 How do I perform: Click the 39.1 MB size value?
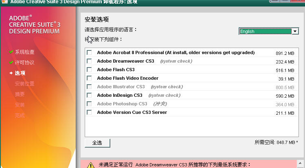286,79
